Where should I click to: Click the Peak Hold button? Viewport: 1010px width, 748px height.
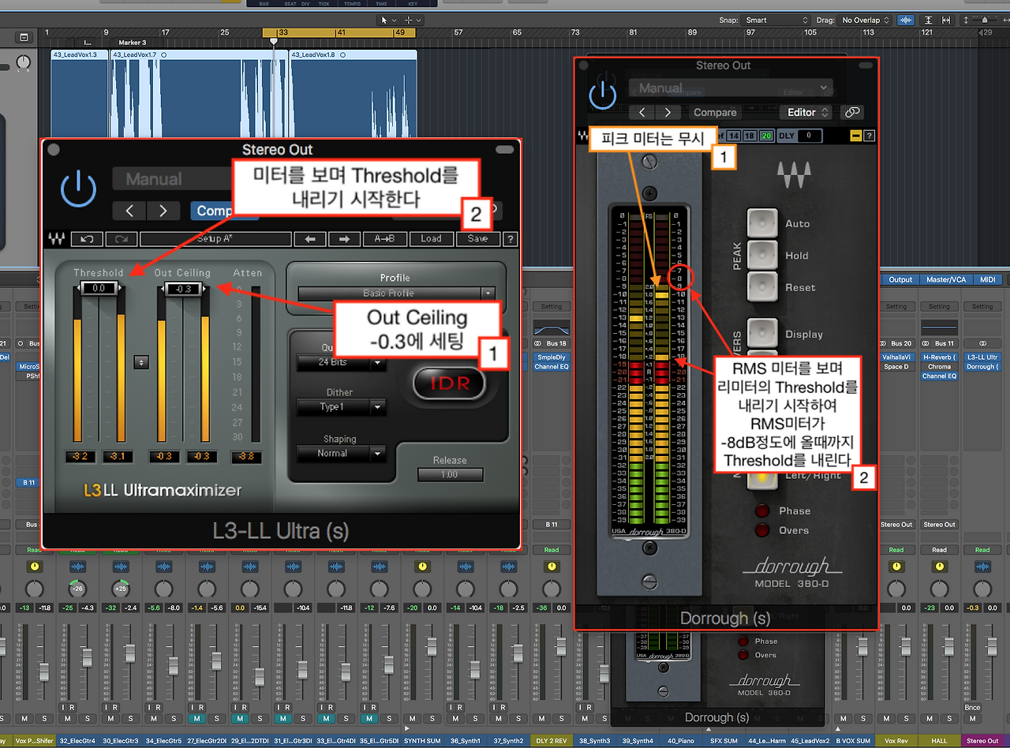(762, 254)
